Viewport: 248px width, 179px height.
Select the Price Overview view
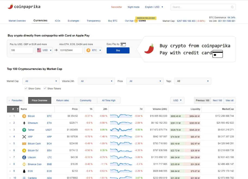[39, 100]
